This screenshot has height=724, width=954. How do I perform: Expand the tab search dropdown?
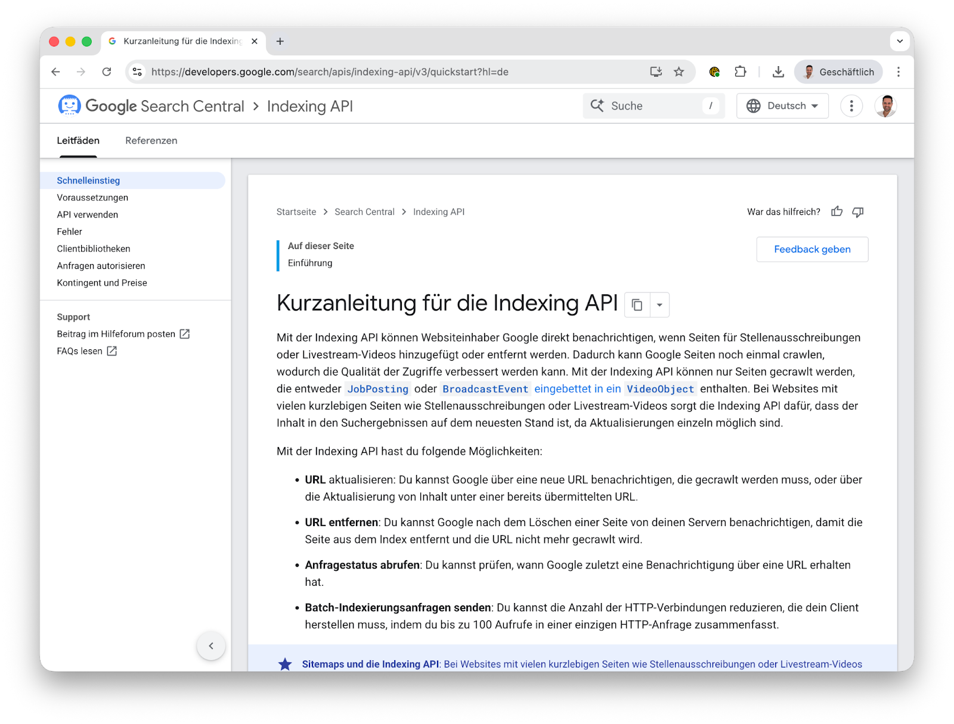[x=900, y=41]
